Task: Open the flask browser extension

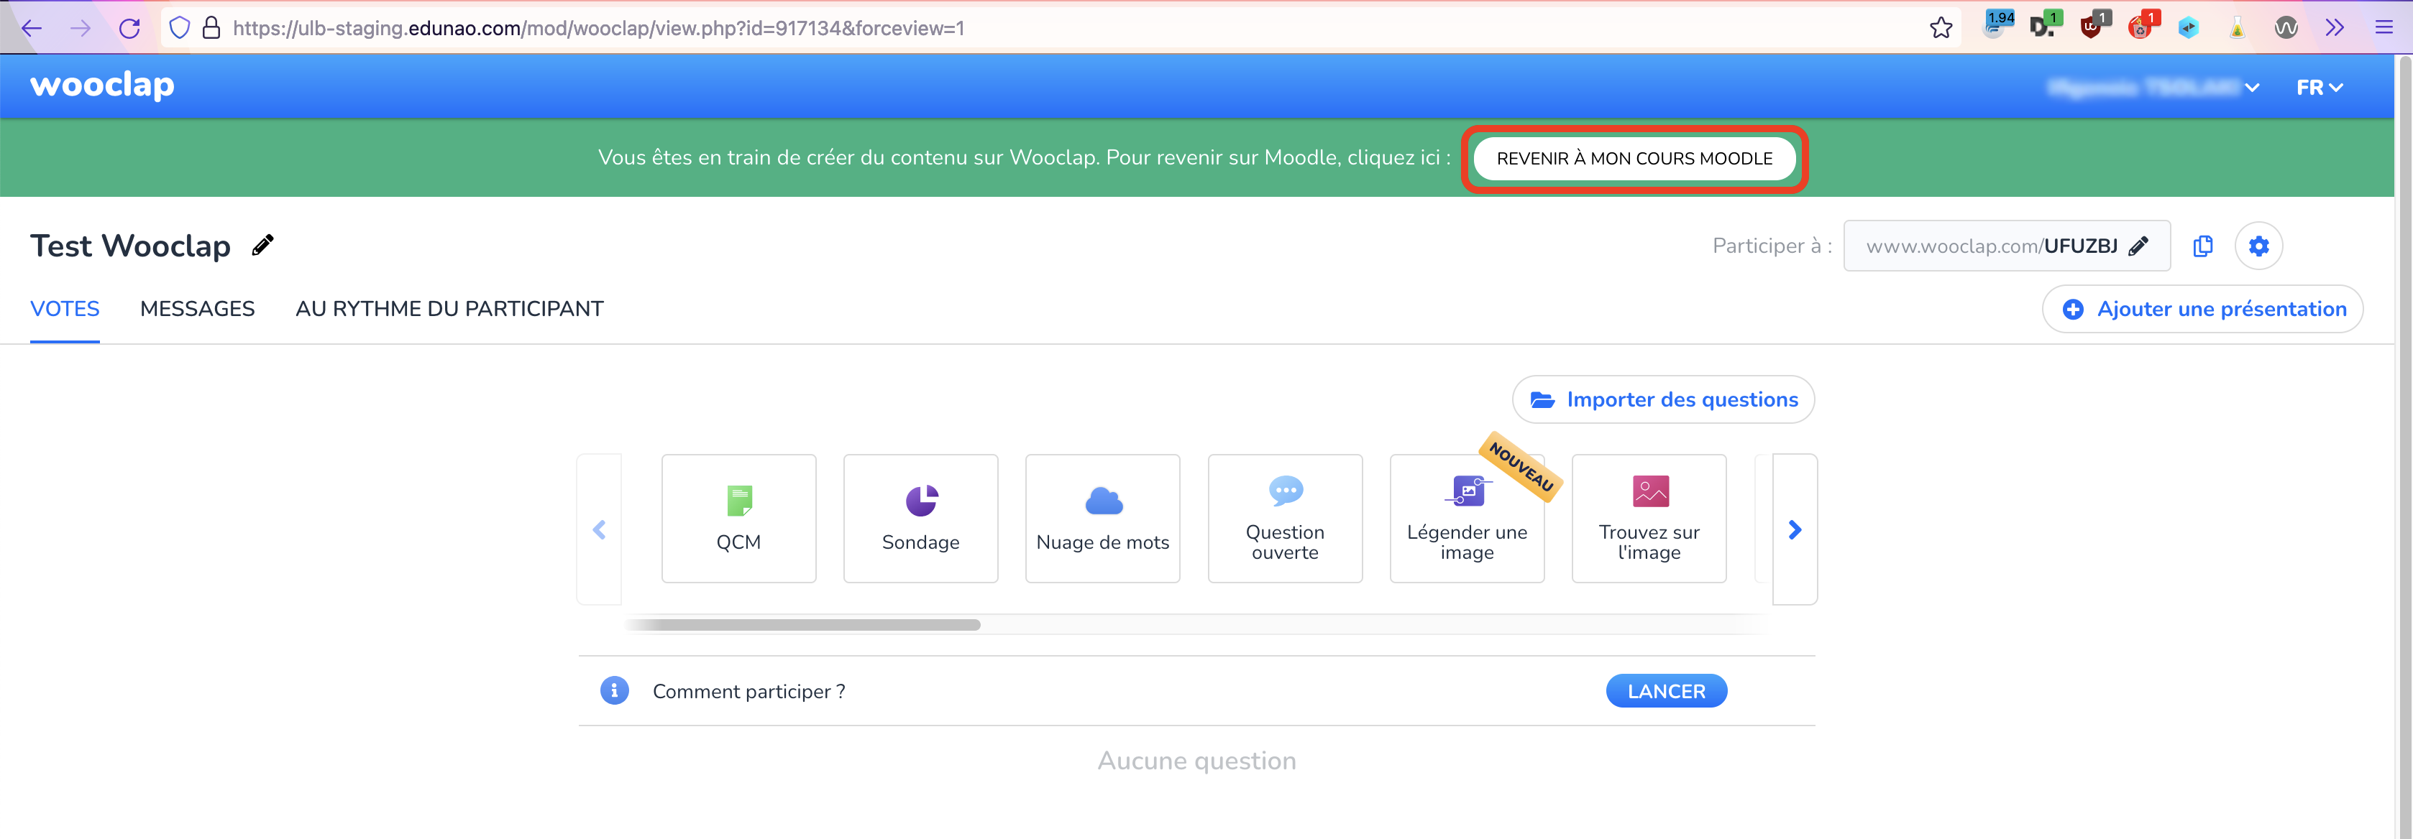Action: click(2237, 28)
